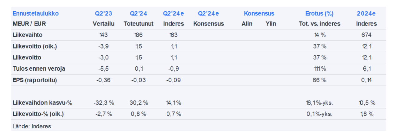Screen dimensions: 394x137
Task: Select the EPS (raportoitu) row label
Action: pyautogui.click(x=35, y=80)
